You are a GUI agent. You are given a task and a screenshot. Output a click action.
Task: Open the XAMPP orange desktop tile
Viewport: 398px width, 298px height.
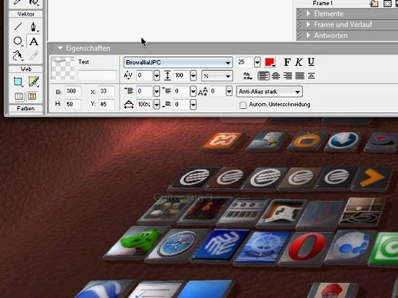pyautogui.click(x=221, y=141)
